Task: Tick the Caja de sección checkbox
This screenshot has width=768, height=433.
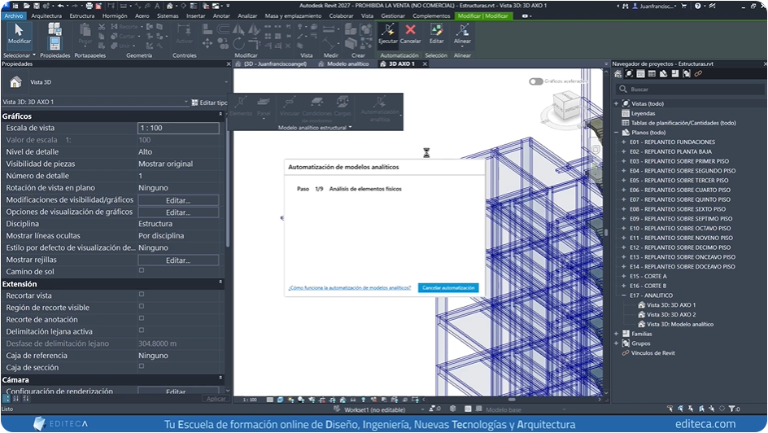Action: 142,367
